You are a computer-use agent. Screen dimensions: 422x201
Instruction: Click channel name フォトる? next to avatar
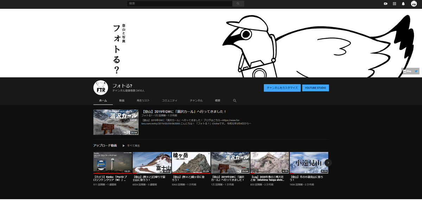(x=122, y=86)
